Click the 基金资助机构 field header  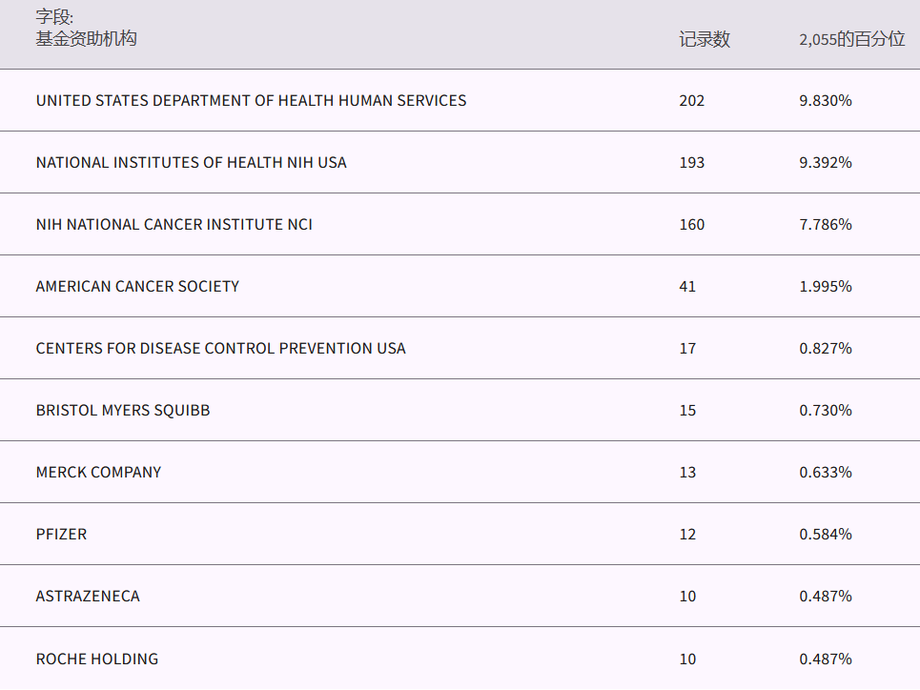(x=86, y=39)
